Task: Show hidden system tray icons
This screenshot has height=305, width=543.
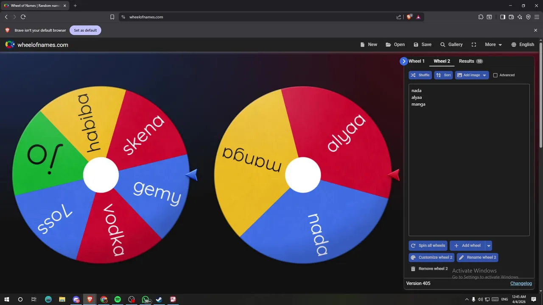Action: pos(467,299)
